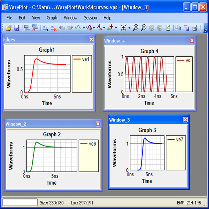Expand dropdown arrow next to annotation A icon

tap(104, 28)
